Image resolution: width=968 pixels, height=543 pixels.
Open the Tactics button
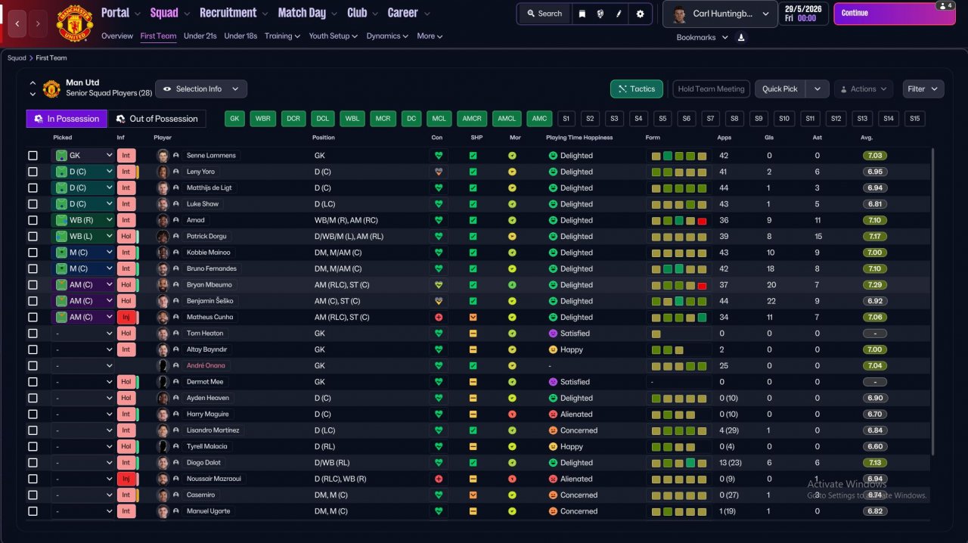[637, 89]
